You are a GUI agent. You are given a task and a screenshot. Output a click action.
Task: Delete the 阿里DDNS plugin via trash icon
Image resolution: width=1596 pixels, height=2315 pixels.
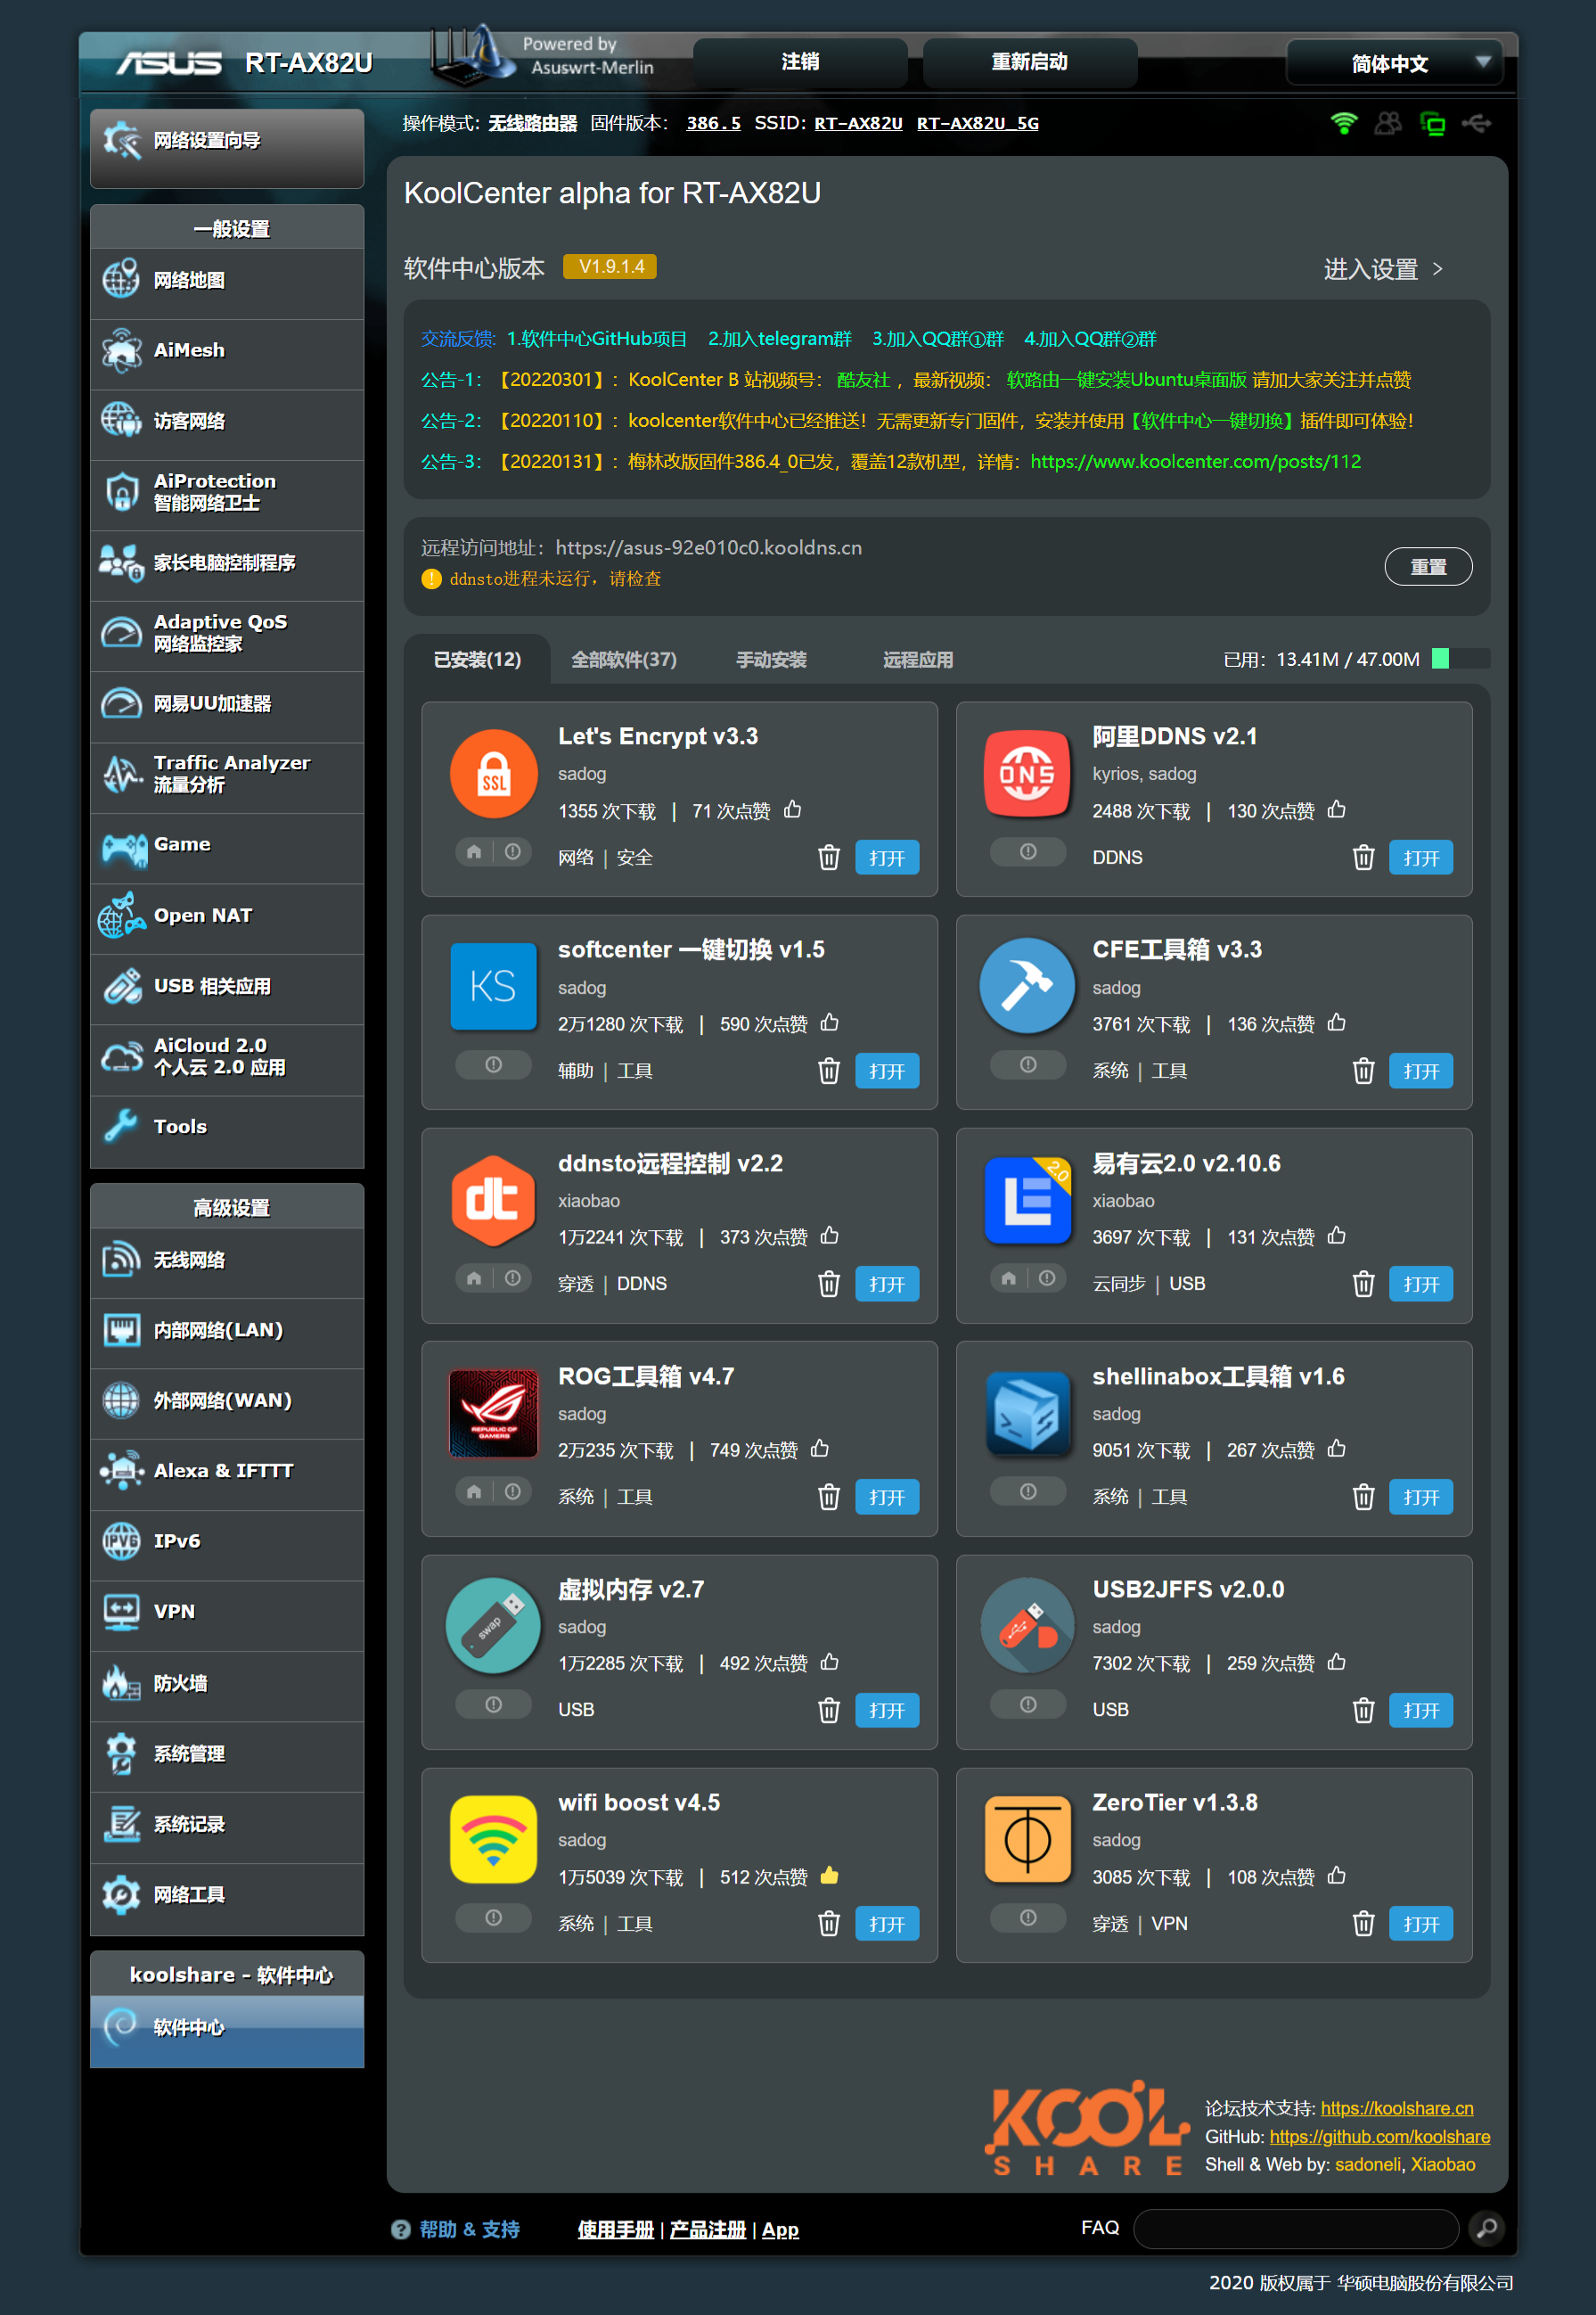pyautogui.click(x=1362, y=858)
